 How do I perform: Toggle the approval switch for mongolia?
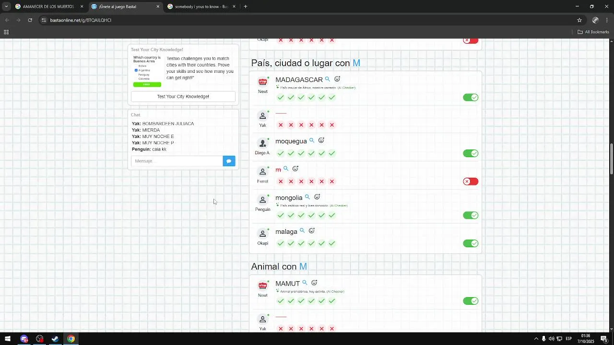471,216
